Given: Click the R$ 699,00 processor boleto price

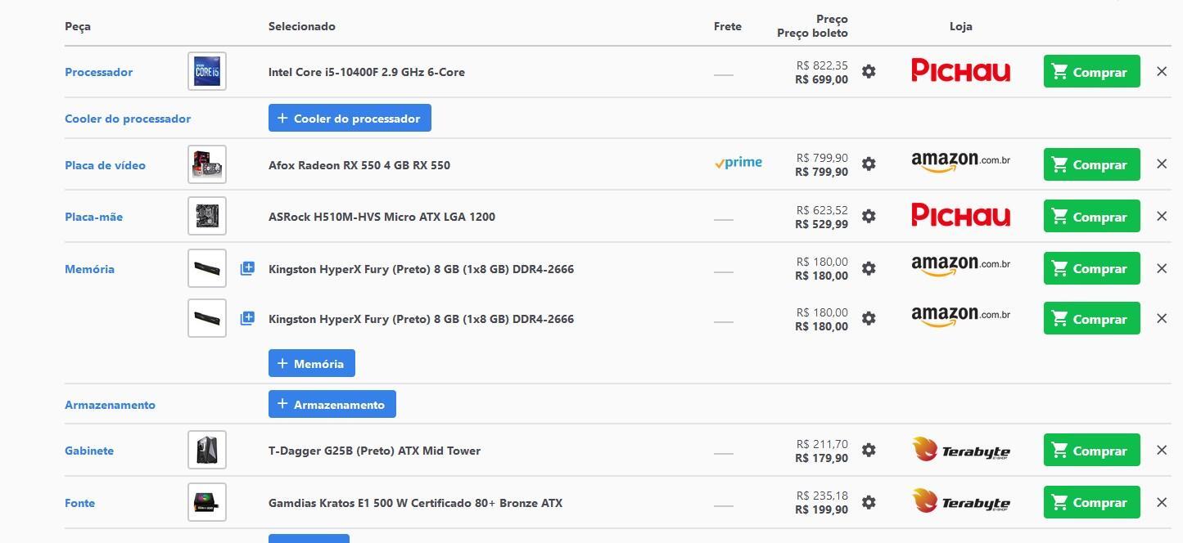Looking at the screenshot, I should click(x=821, y=79).
